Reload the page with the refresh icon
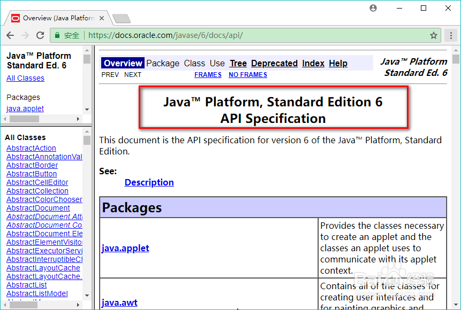The height and width of the screenshot is (310, 461). 40,35
